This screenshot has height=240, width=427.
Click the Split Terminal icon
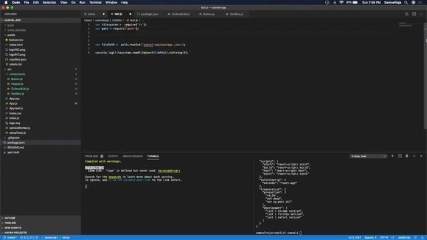pos(400,156)
